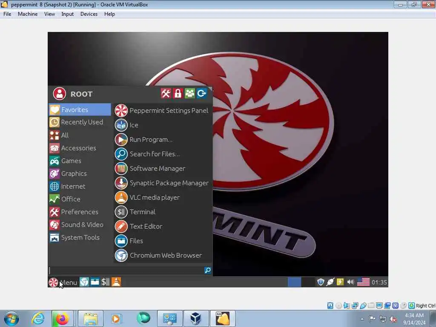Viewport: 436px width, 327px height.
Task: Click the switch user icon in menu header
Action: pyautogui.click(x=189, y=93)
